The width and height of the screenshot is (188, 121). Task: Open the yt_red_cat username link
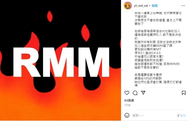[x=141, y=6]
